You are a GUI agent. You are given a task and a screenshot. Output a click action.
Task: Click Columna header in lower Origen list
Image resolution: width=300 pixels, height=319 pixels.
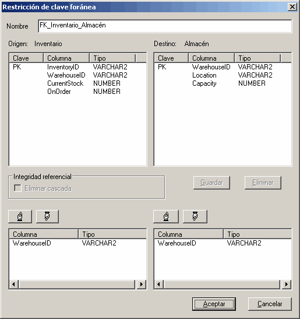(44, 234)
